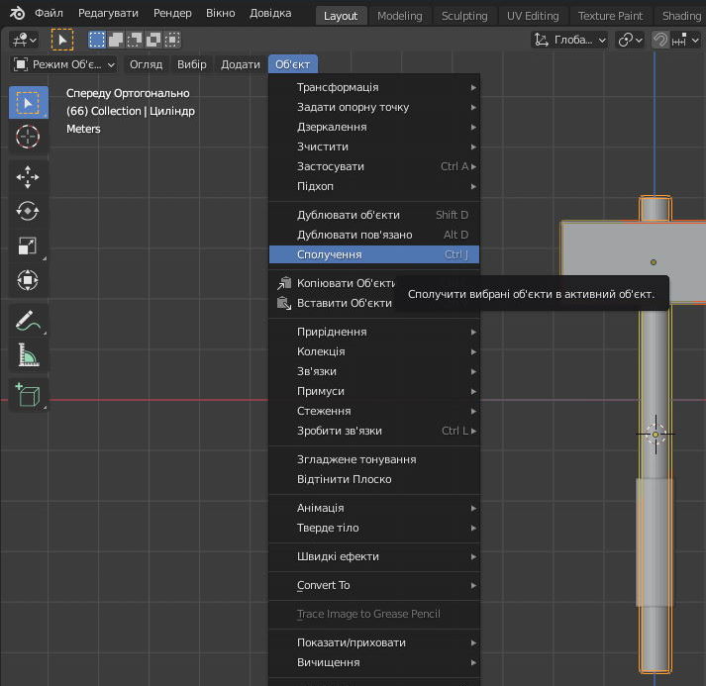Image resolution: width=706 pixels, height=686 pixels.
Task: Open the Приріднення submenu
Action: pos(374,332)
